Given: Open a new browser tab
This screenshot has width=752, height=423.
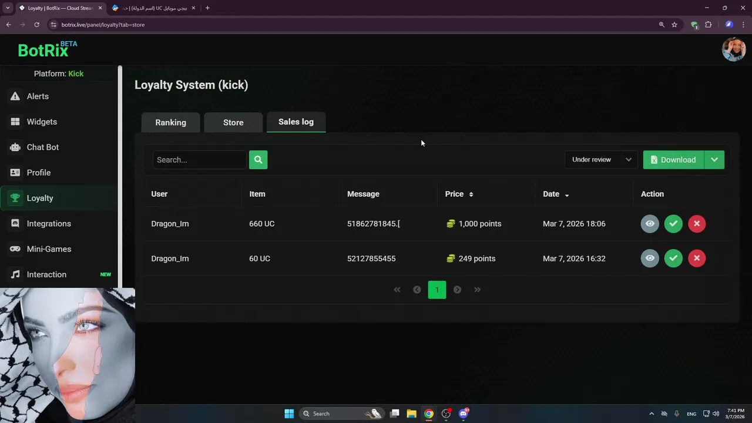Looking at the screenshot, I should 207,8.
